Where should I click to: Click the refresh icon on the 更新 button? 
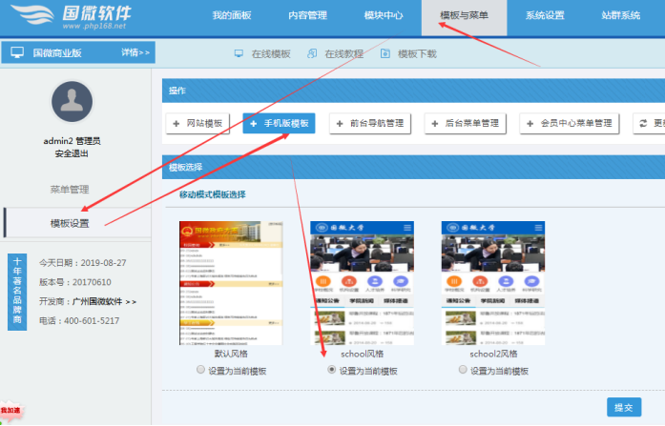[644, 123]
